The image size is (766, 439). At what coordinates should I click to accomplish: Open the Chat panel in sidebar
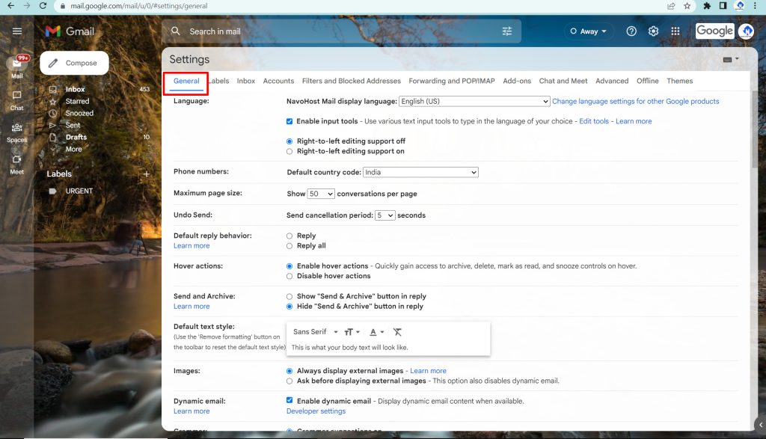[16, 101]
